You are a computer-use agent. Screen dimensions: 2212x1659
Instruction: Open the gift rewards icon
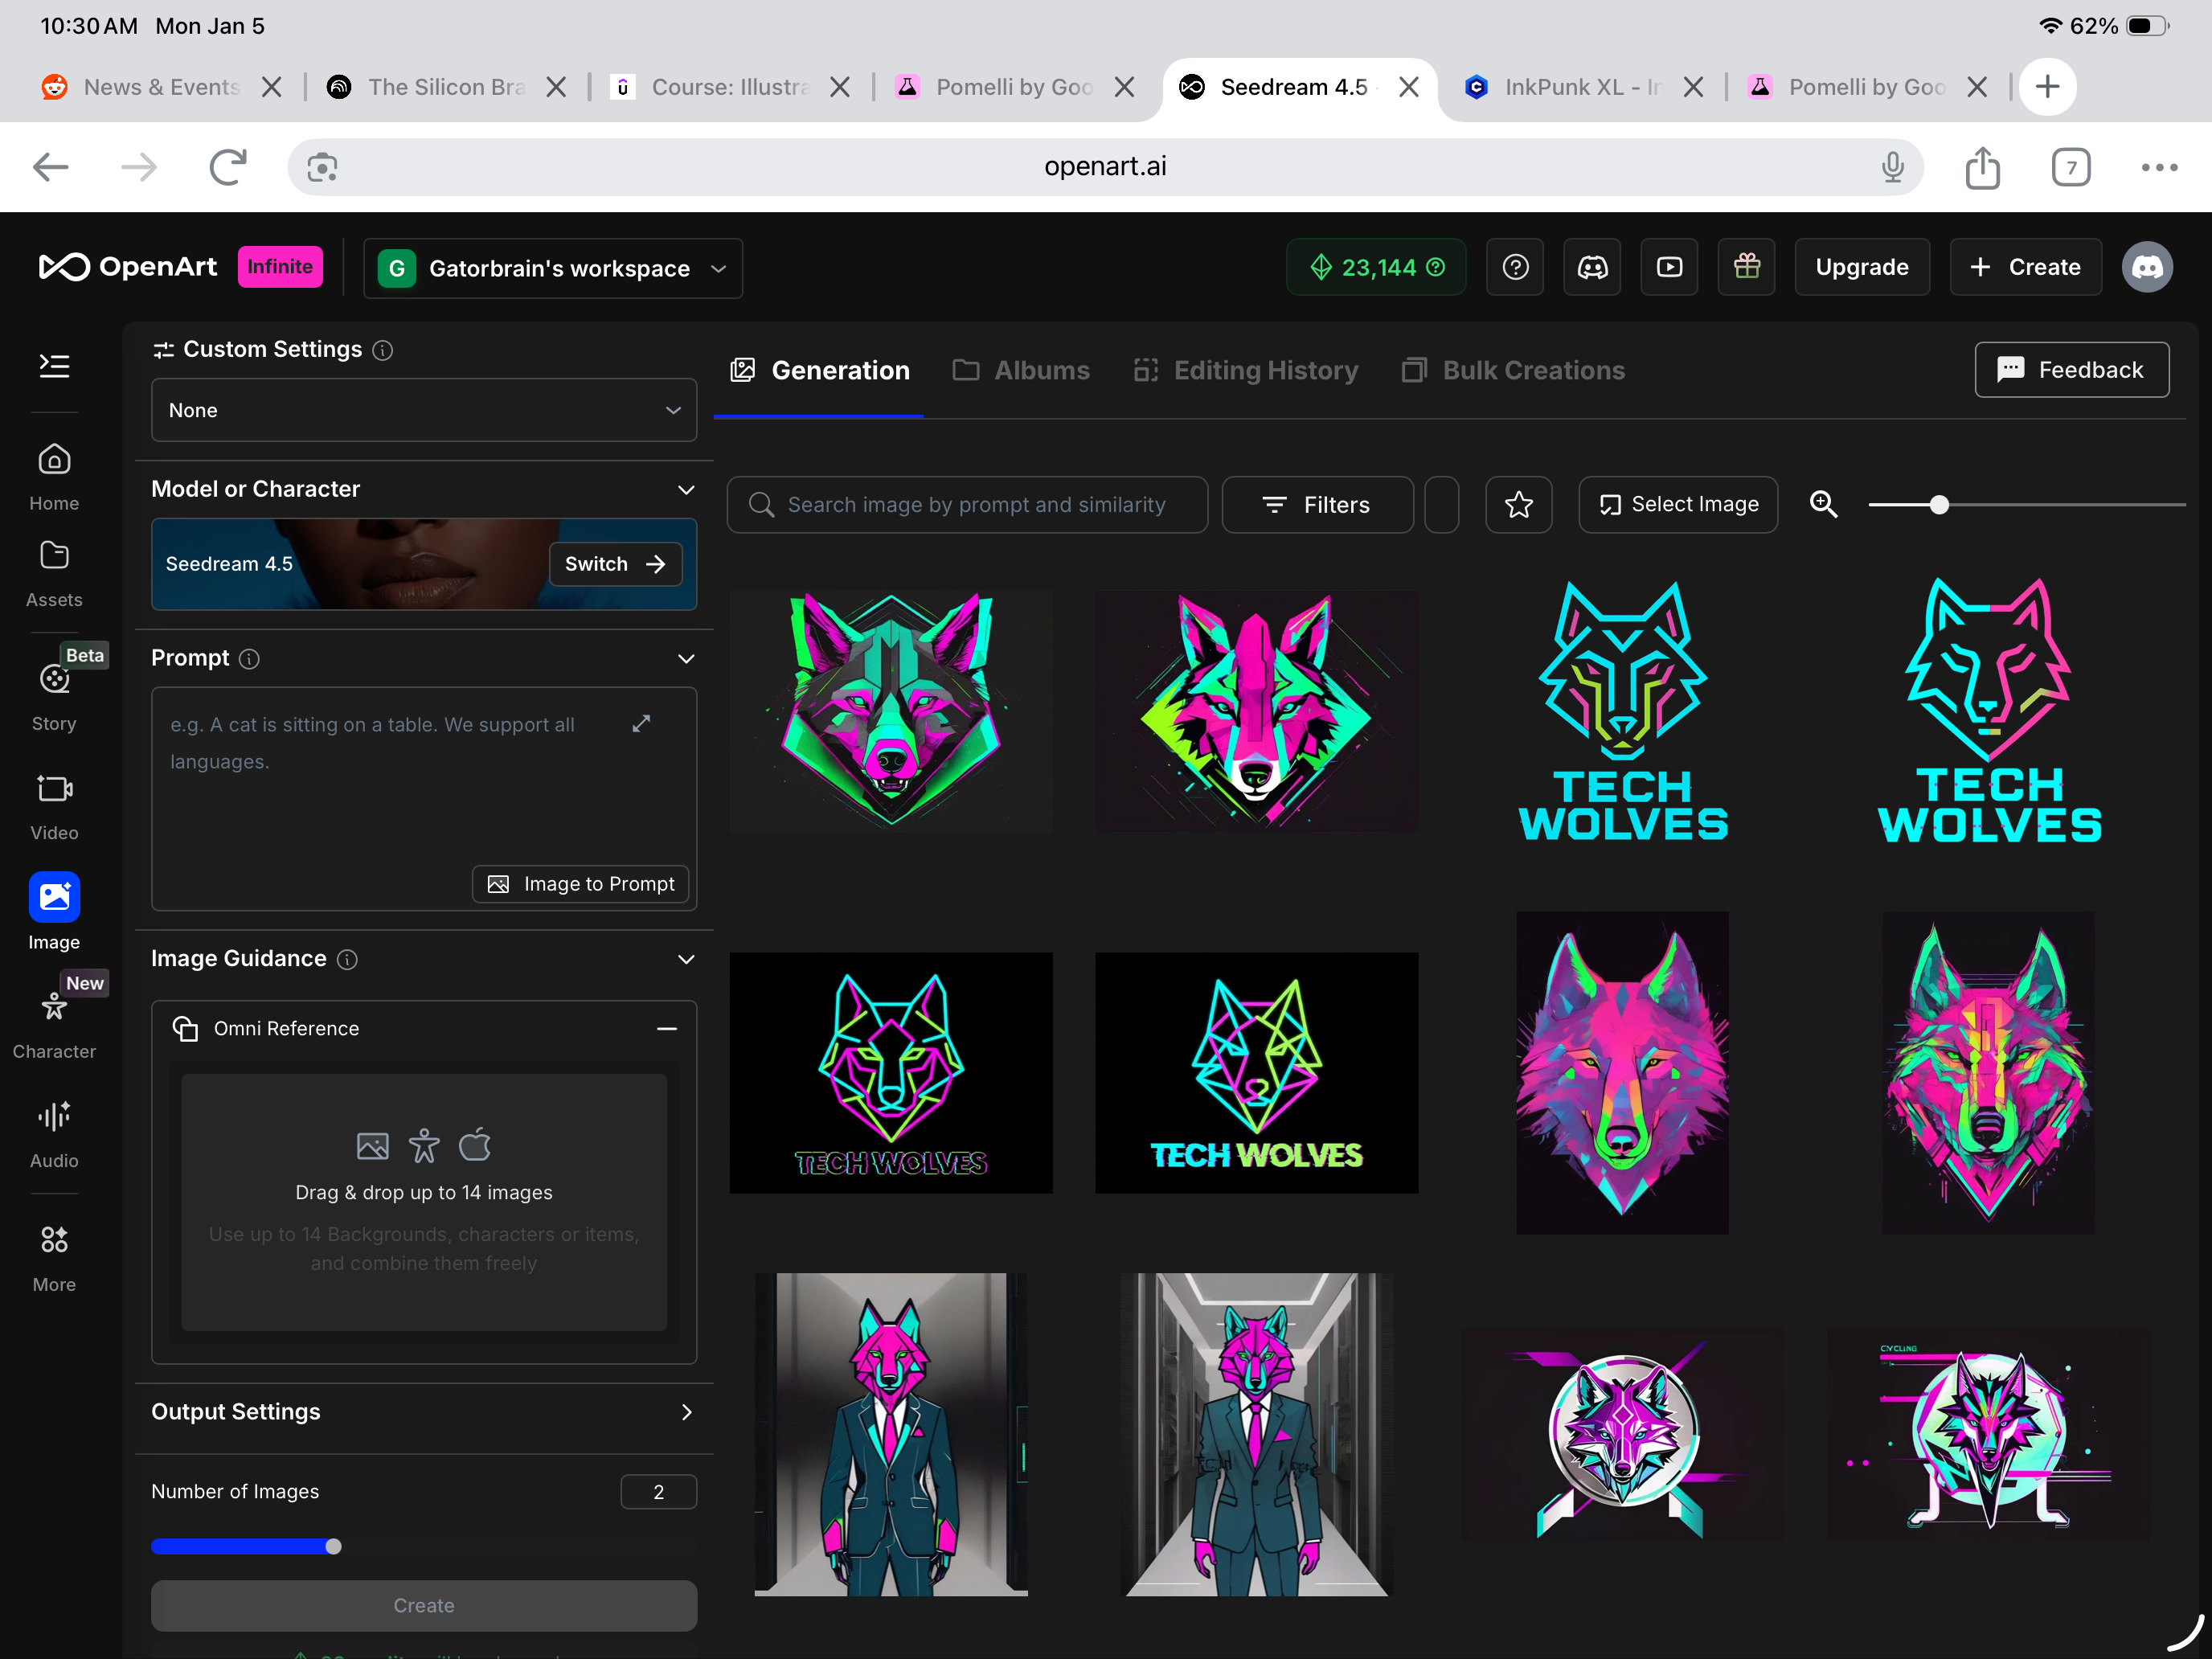1746,267
